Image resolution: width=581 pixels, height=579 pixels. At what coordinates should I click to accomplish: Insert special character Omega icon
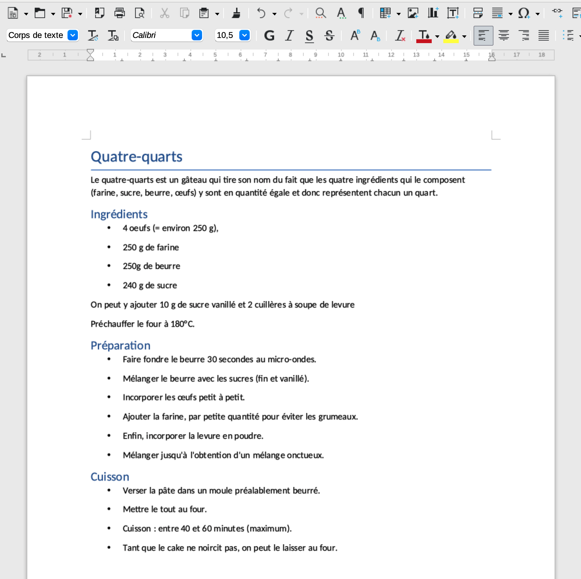click(x=524, y=13)
